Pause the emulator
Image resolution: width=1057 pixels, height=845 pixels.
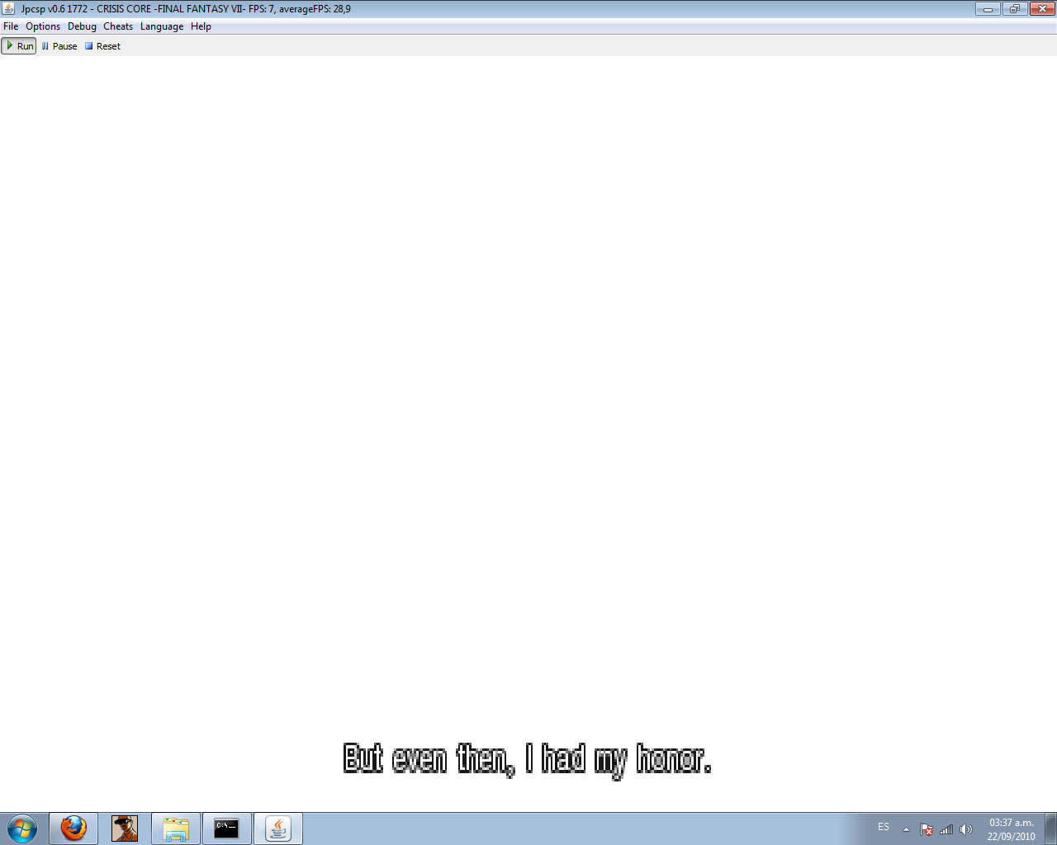[x=59, y=46]
